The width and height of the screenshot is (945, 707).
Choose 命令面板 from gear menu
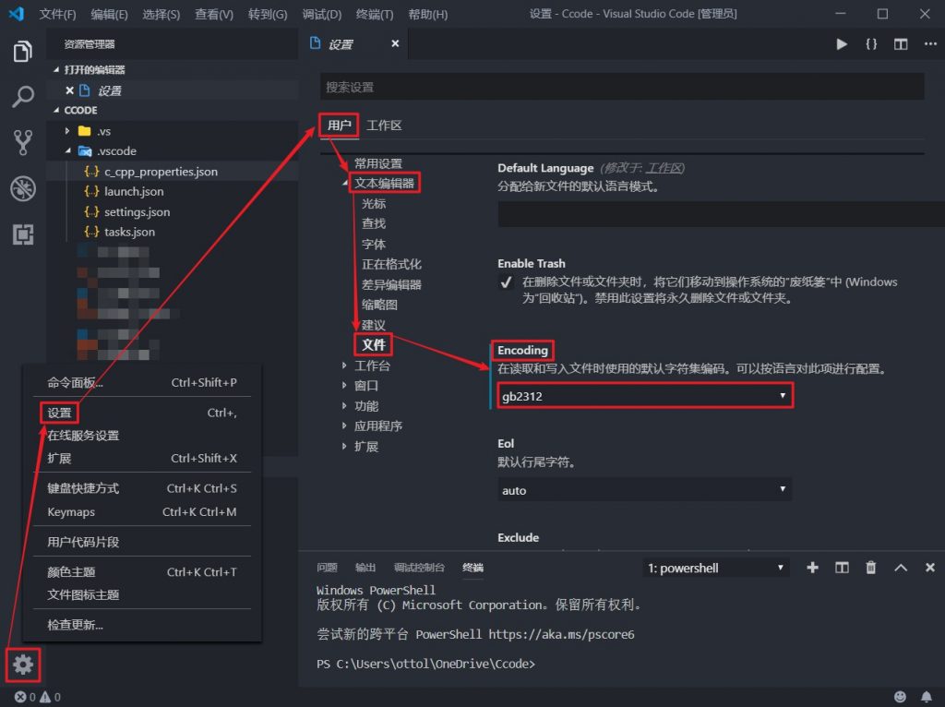click(141, 382)
